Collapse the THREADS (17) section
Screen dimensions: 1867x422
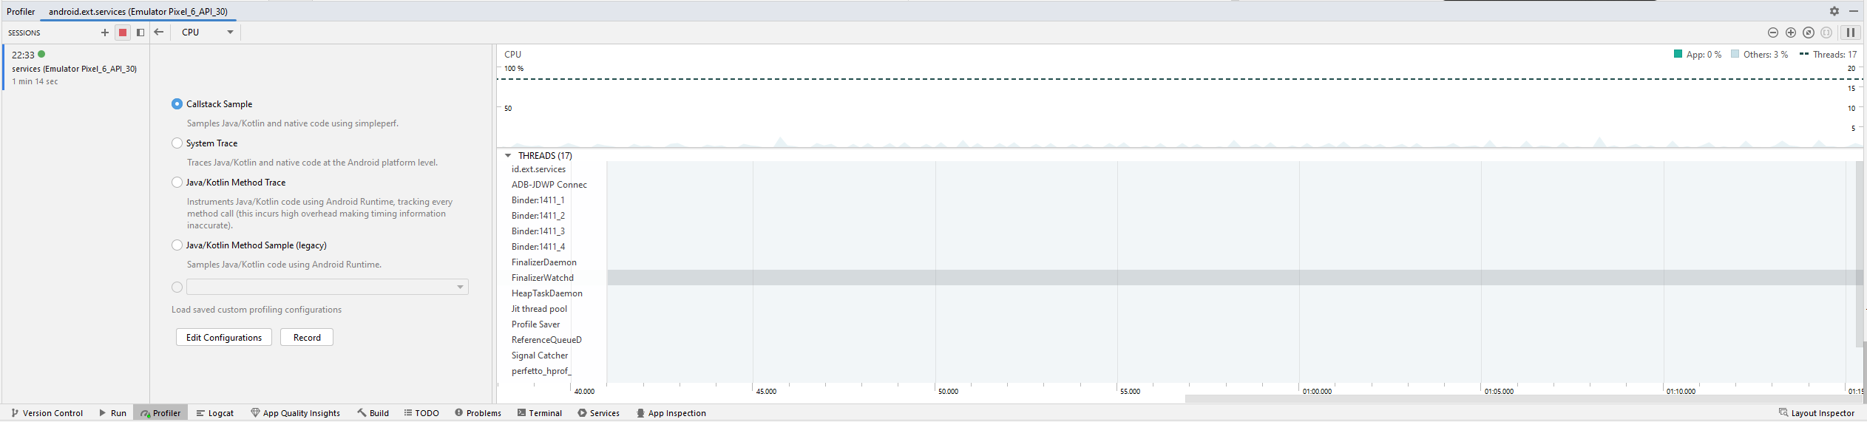(508, 156)
